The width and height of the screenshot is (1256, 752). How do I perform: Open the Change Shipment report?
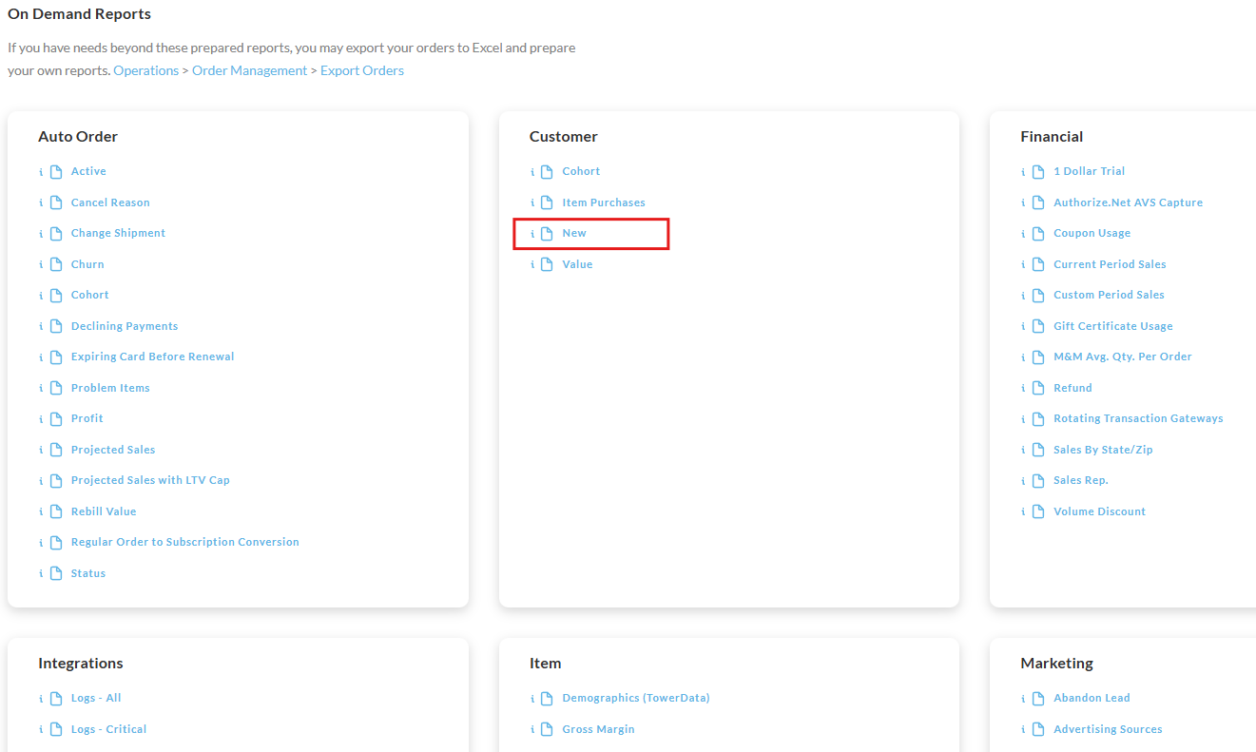click(118, 233)
